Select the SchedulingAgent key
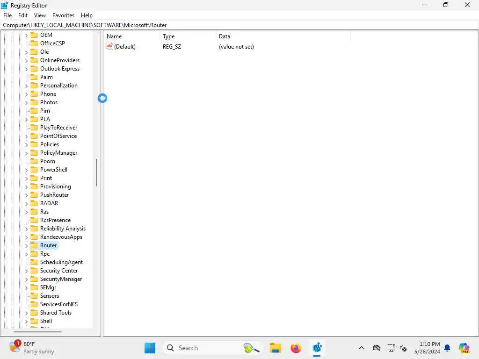Image resolution: width=479 pixels, height=359 pixels. 61,262
